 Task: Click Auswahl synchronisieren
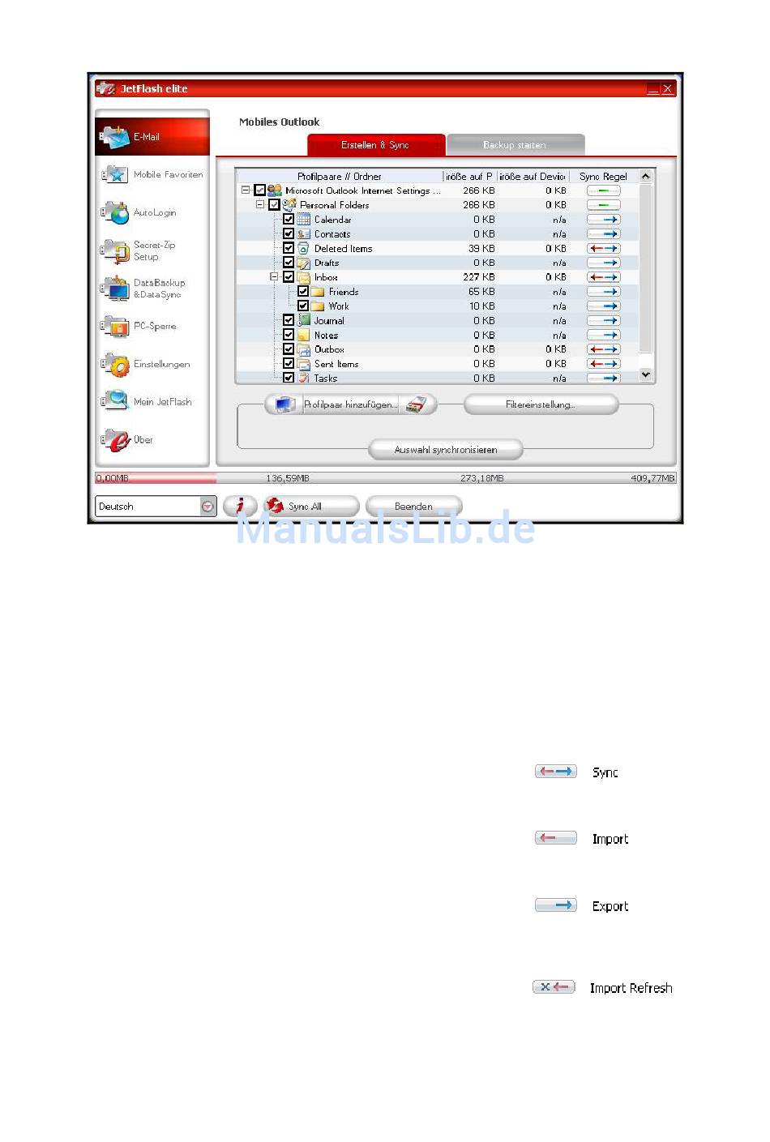[446, 450]
